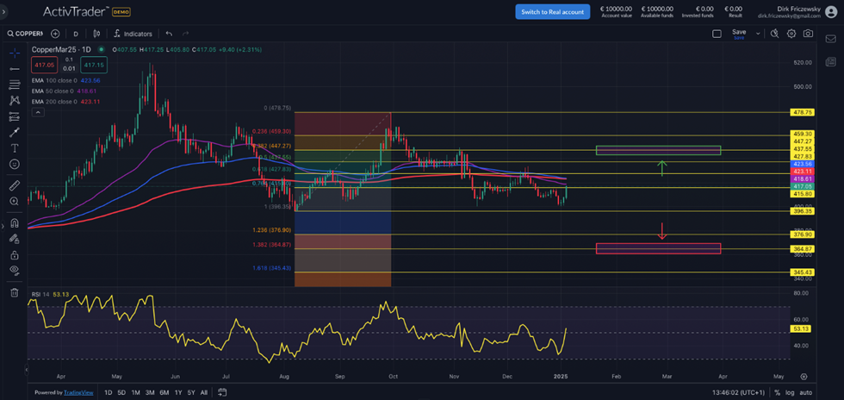Open the Save layout dropdown arrow

click(x=758, y=34)
